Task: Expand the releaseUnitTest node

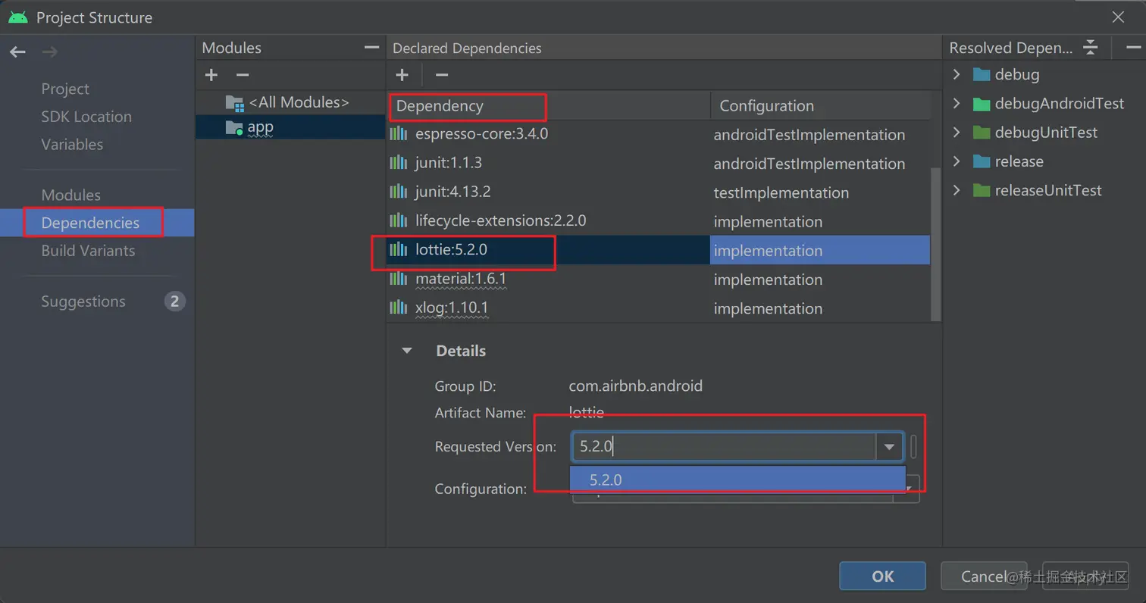Action: click(957, 190)
